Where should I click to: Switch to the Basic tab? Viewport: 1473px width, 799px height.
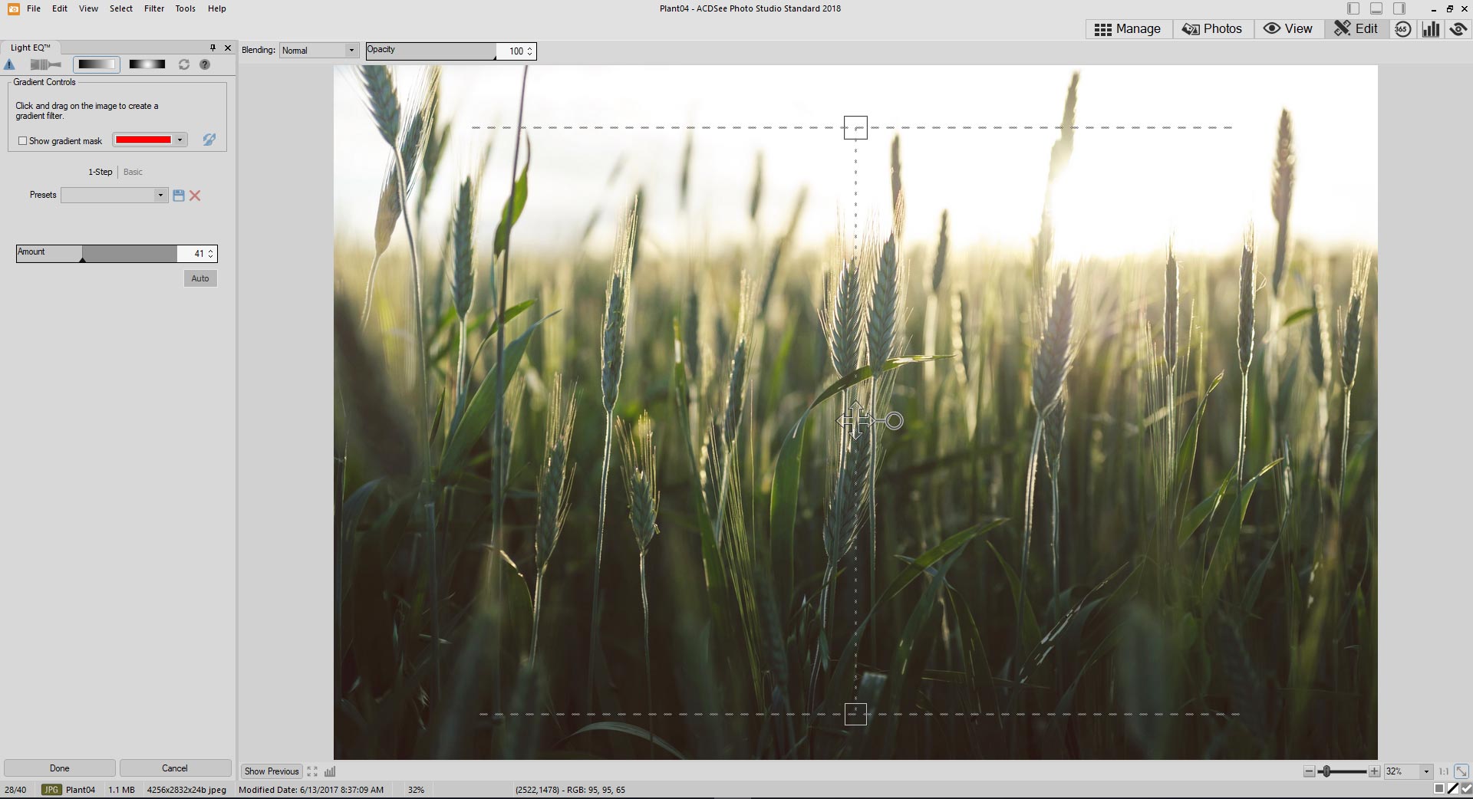[x=133, y=172]
